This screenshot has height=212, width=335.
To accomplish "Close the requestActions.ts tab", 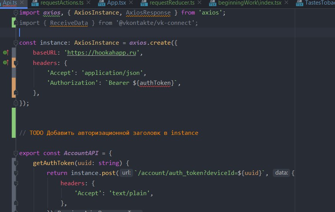I will 88,3.
